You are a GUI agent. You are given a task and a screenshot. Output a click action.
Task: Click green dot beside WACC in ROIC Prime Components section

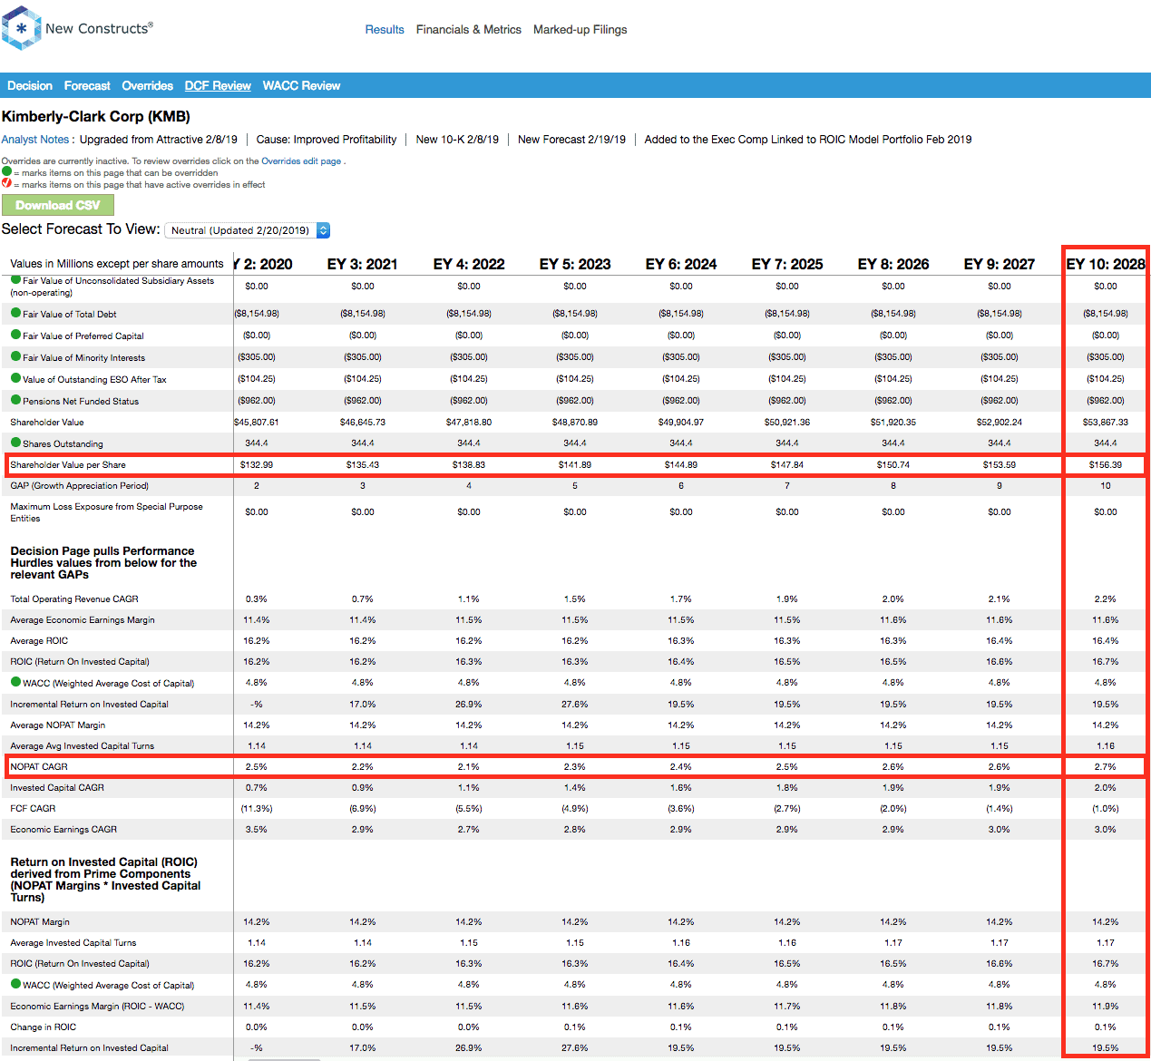16,984
